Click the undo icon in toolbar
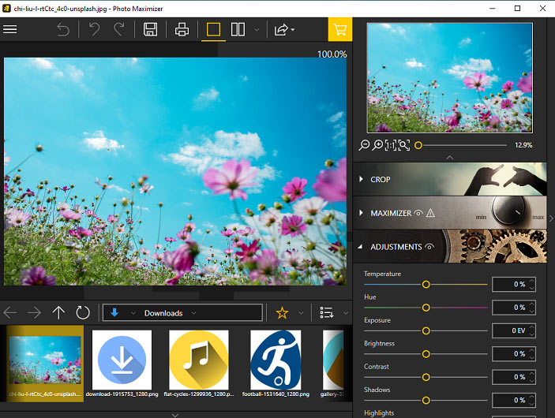This screenshot has height=418, width=555. tap(94, 29)
